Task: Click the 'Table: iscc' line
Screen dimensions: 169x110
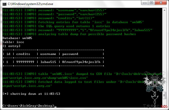Action: pos(13,42)
